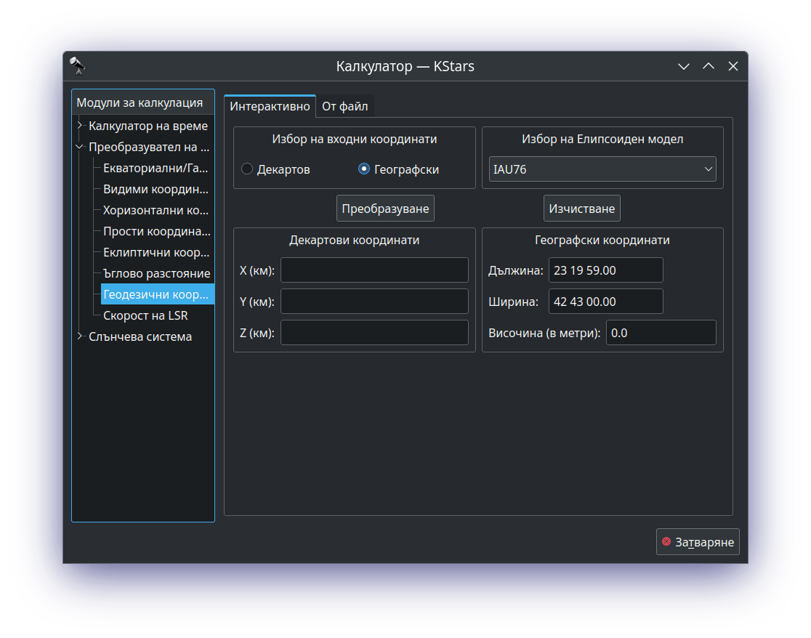Screen dimensions: 811x638
Task: Select the Географски radio button
Action: (x=364, y=169)
